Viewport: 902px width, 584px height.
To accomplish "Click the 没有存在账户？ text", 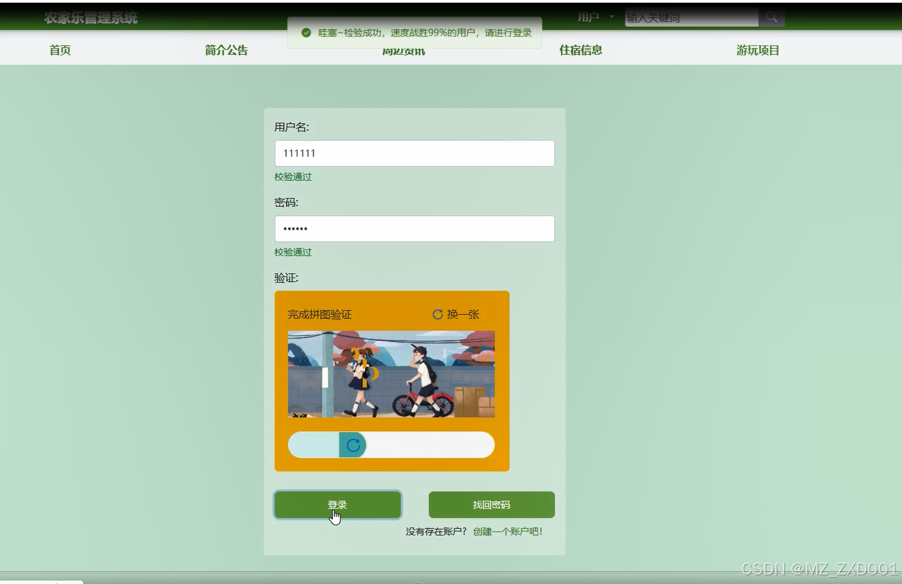I will pyautogui.click(x=436, y=532).
